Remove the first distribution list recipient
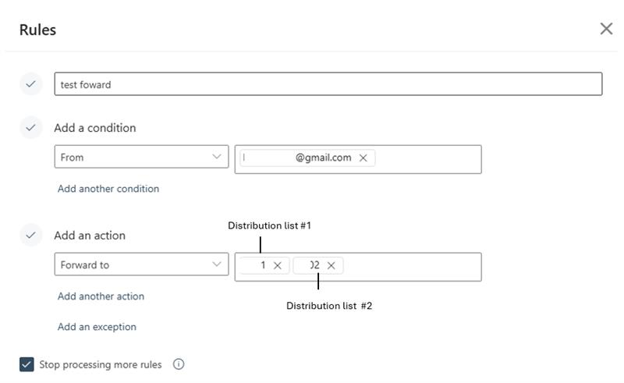Viewport: 624px width, 383px height. 278,265
